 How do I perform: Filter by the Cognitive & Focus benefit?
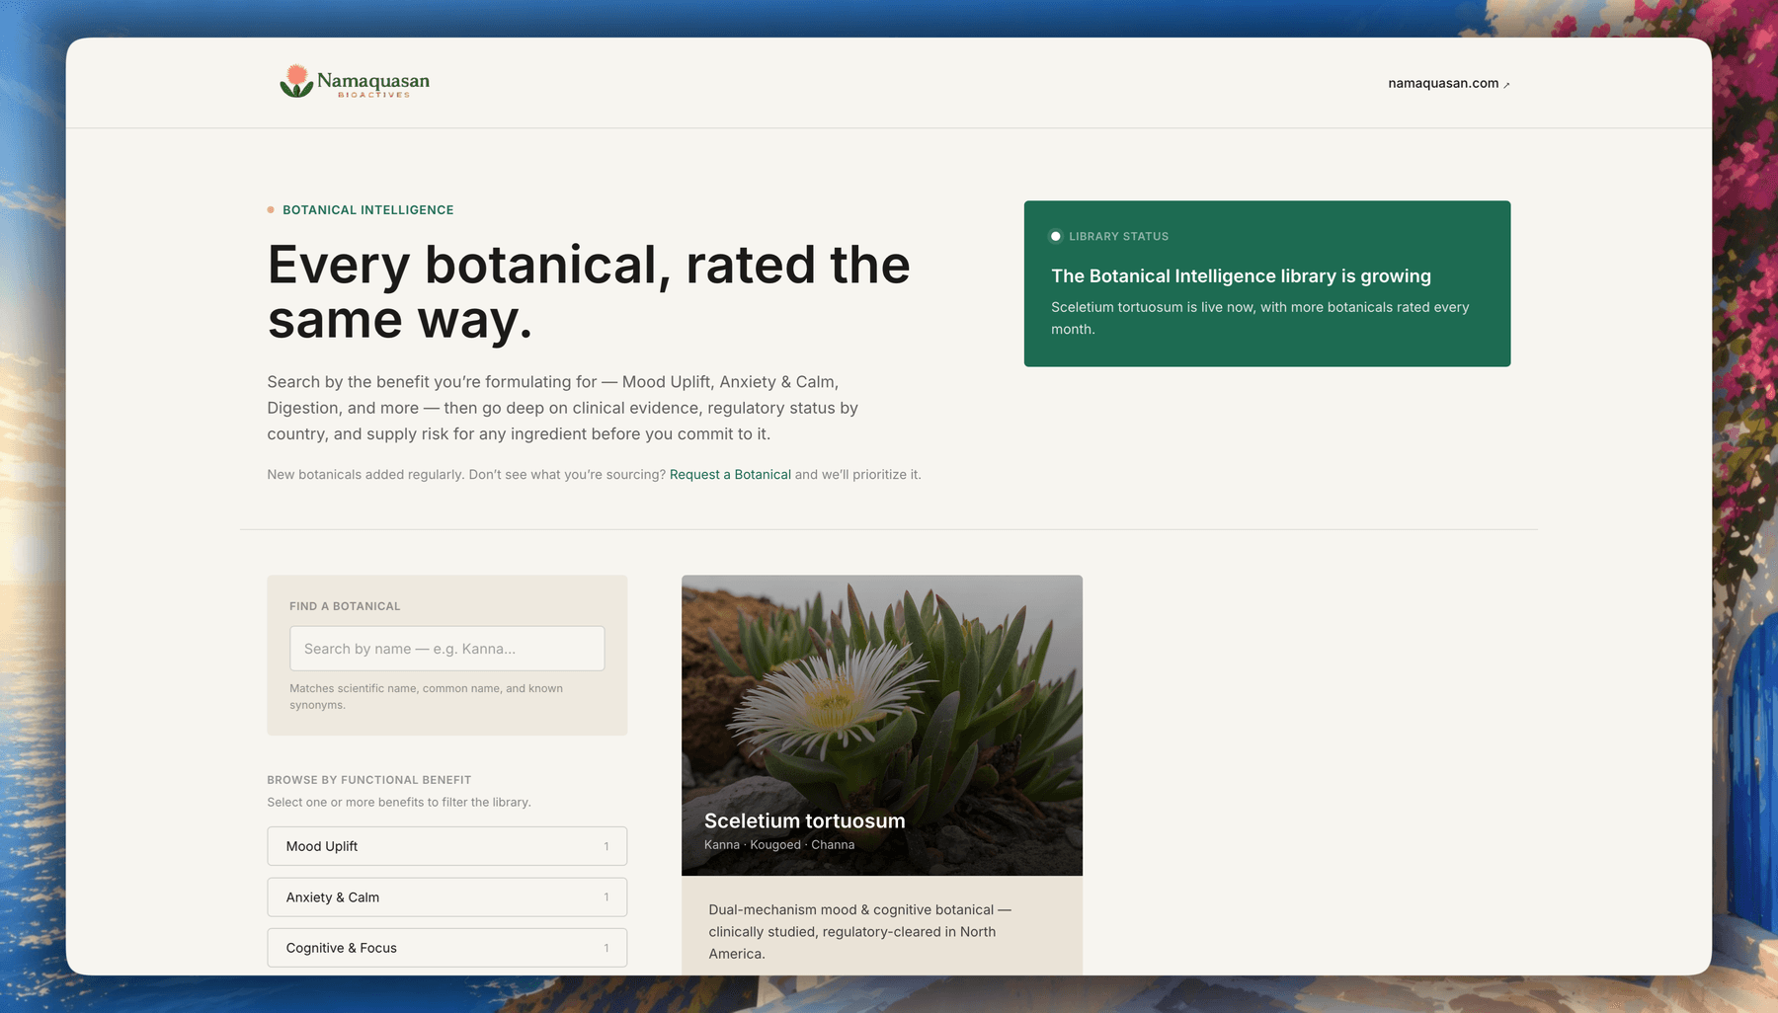(446, 948)
